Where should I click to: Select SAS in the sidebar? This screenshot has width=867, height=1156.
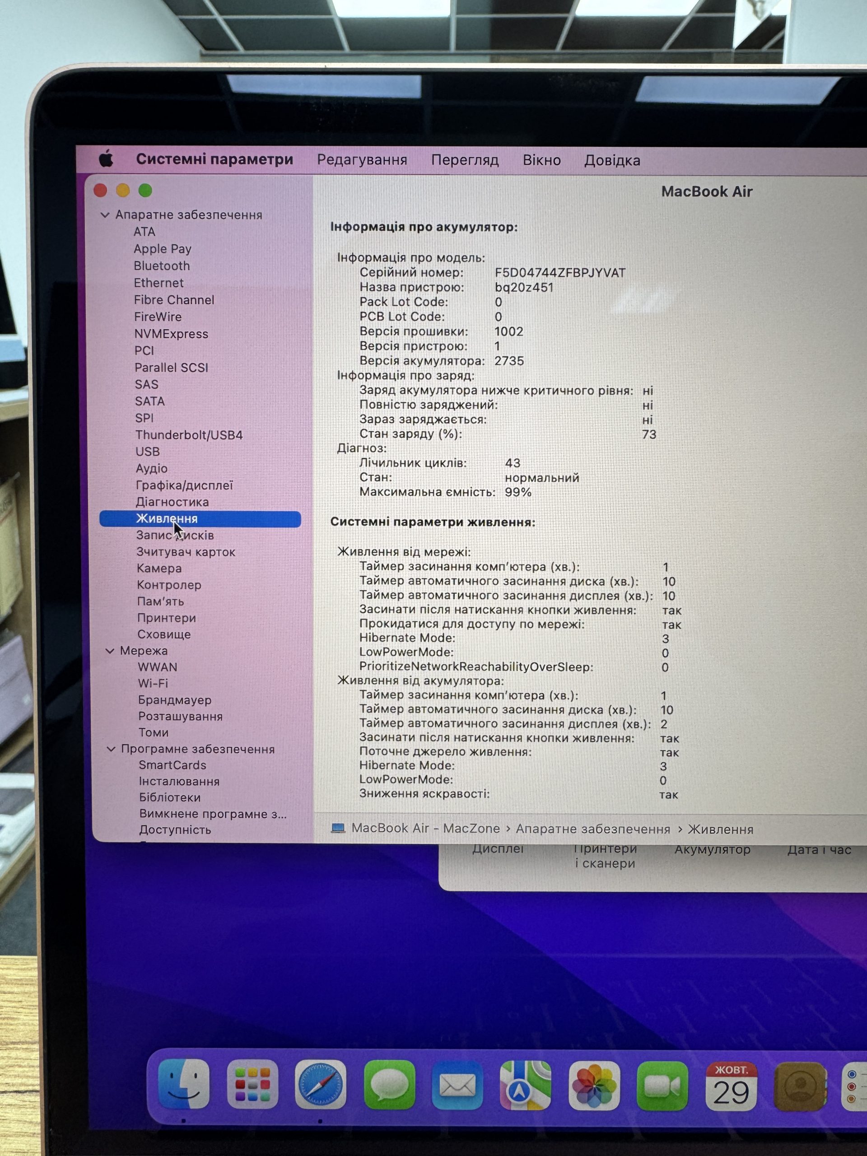point(146,384)
